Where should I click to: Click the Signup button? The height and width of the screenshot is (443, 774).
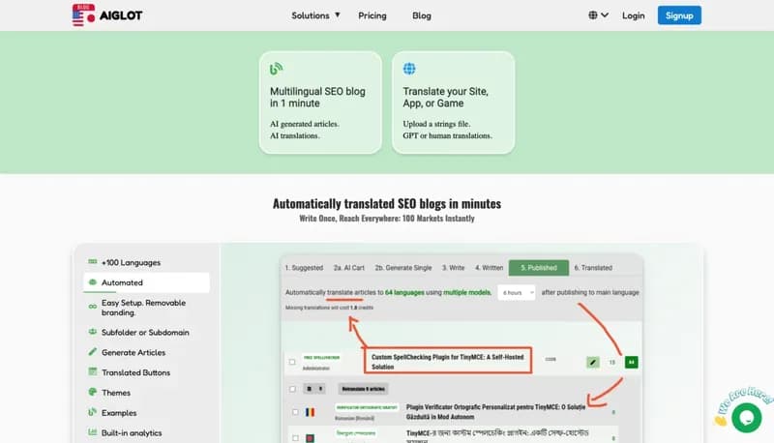tap(679, 15)
